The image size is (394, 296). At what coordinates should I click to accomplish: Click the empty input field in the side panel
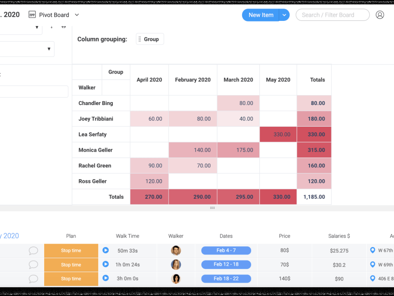click(34, 92)
